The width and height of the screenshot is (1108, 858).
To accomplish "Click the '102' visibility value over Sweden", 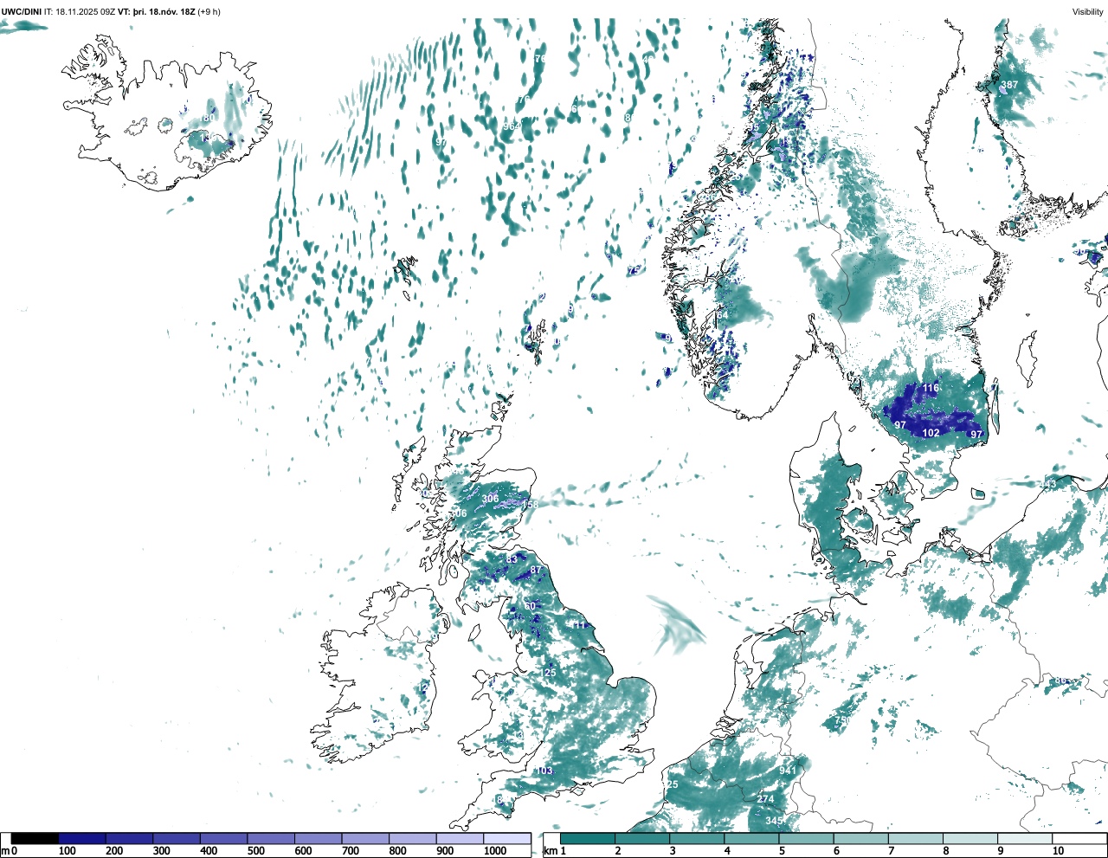I will 931,433.
